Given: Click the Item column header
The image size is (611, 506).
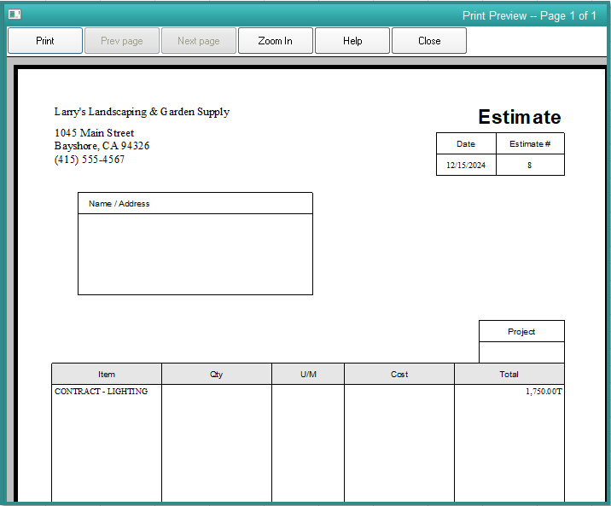Looking at the screenshot, I should [x=107, y=375].
